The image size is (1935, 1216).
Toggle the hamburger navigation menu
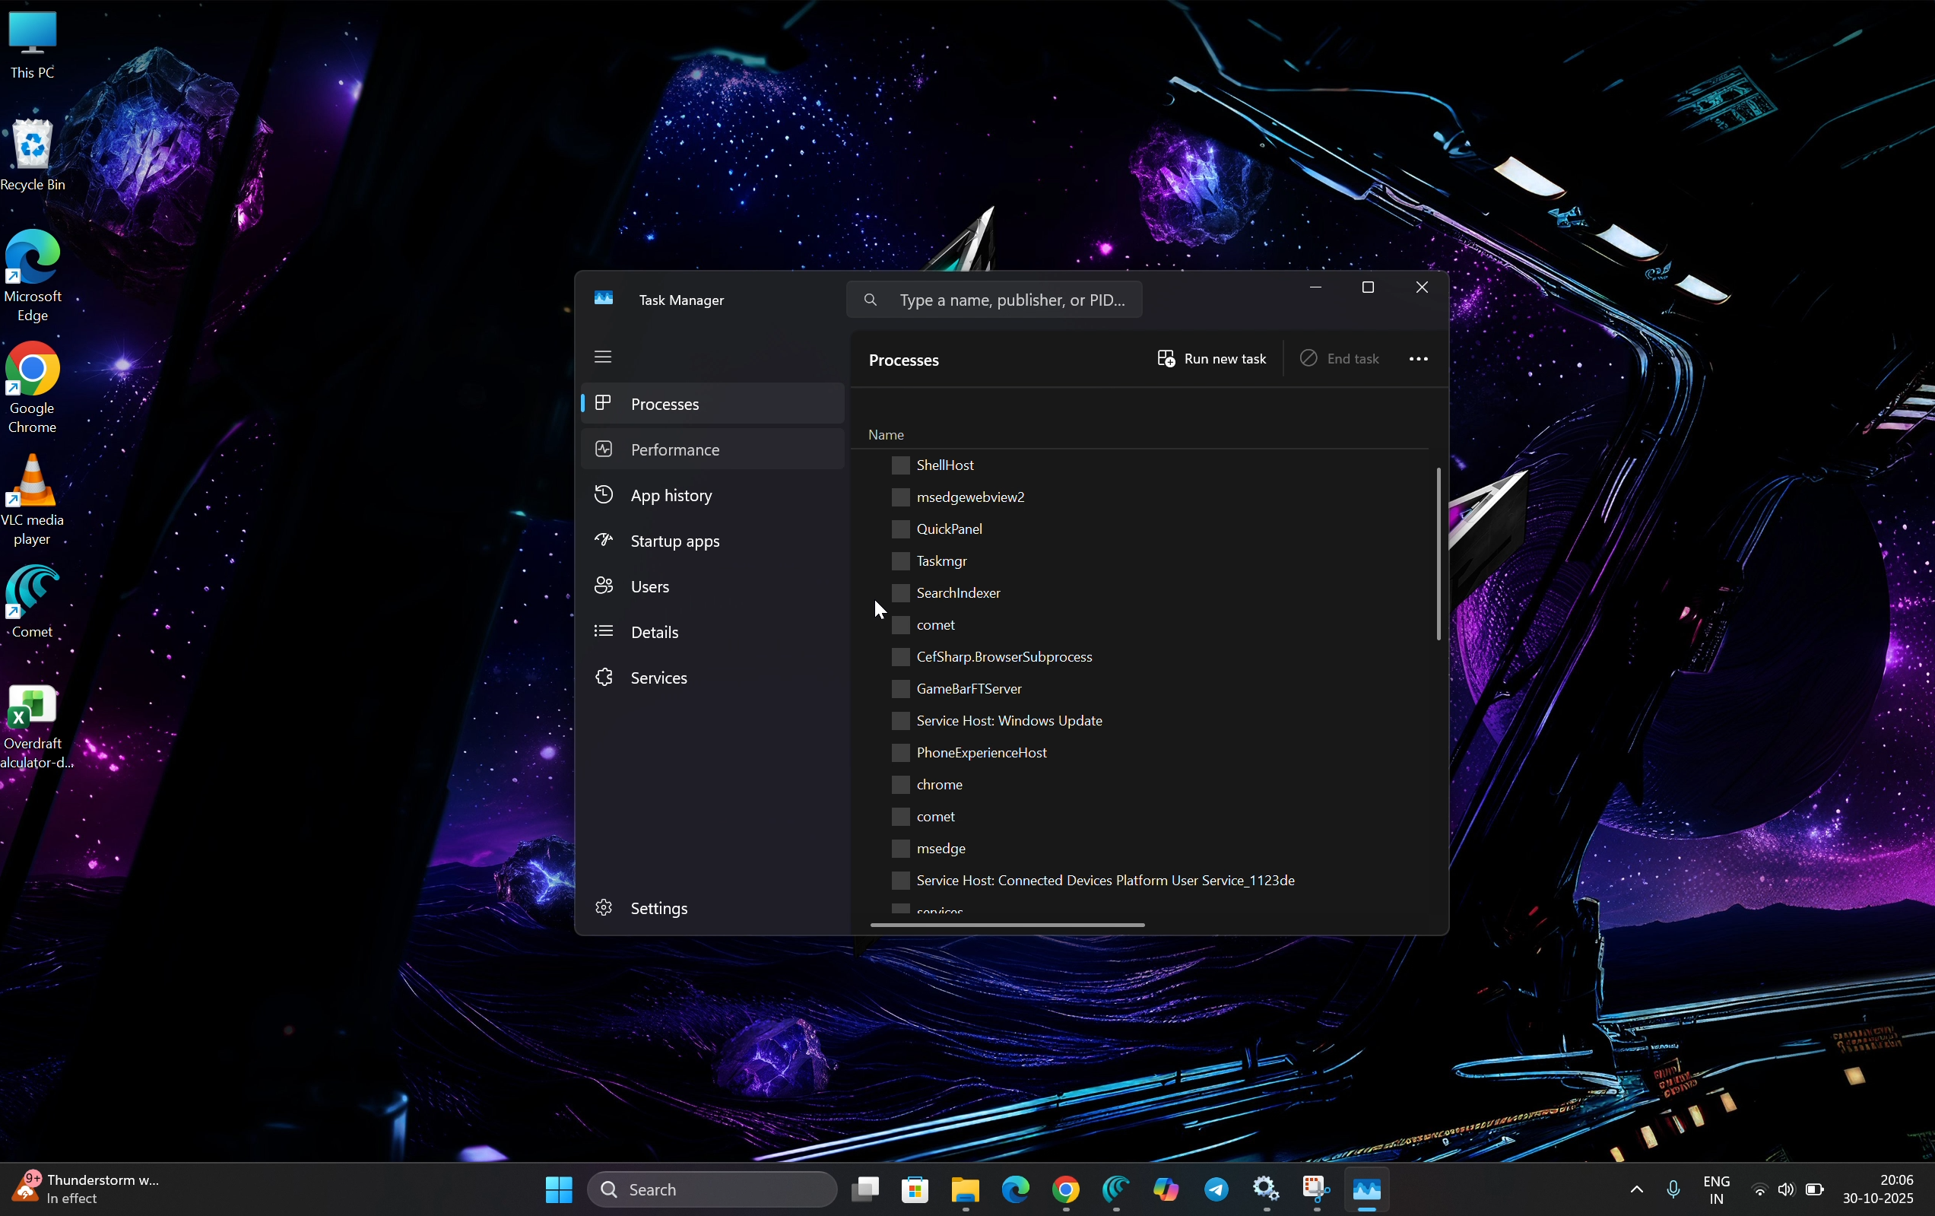pyautogui.click(x=603, y=357)
